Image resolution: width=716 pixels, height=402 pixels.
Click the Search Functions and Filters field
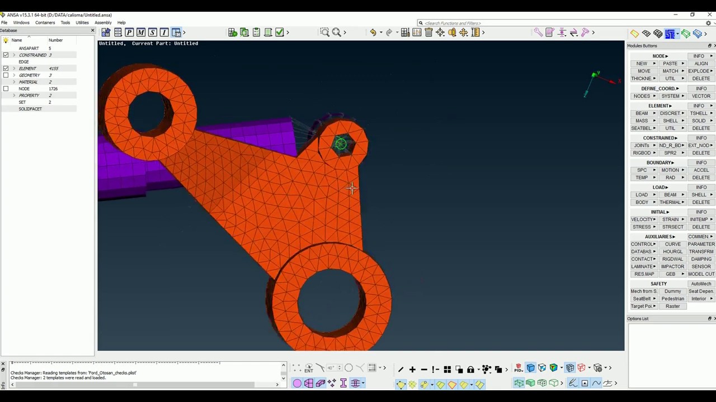pos(560,23)
